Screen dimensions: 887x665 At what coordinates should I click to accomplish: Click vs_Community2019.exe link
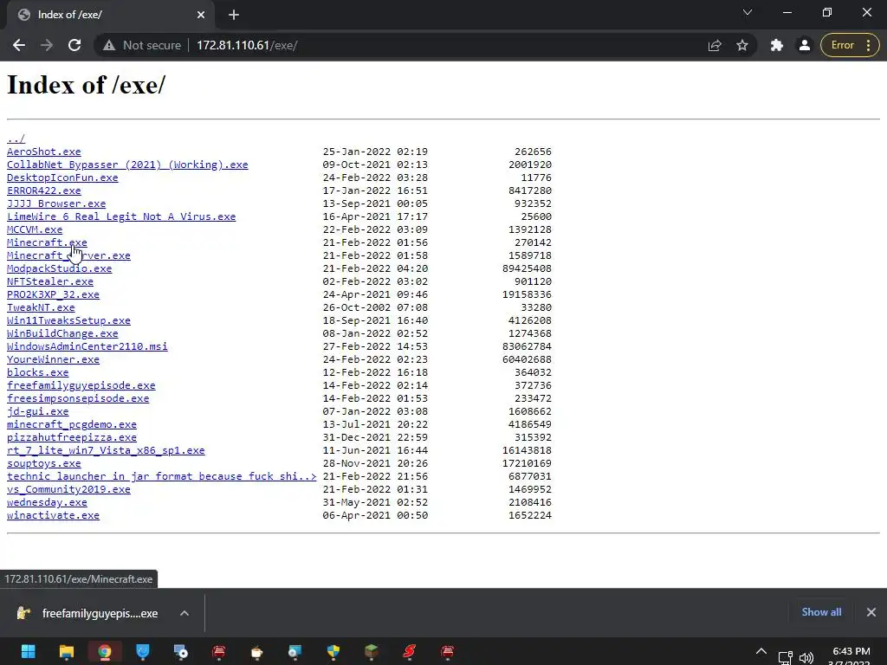68,490
